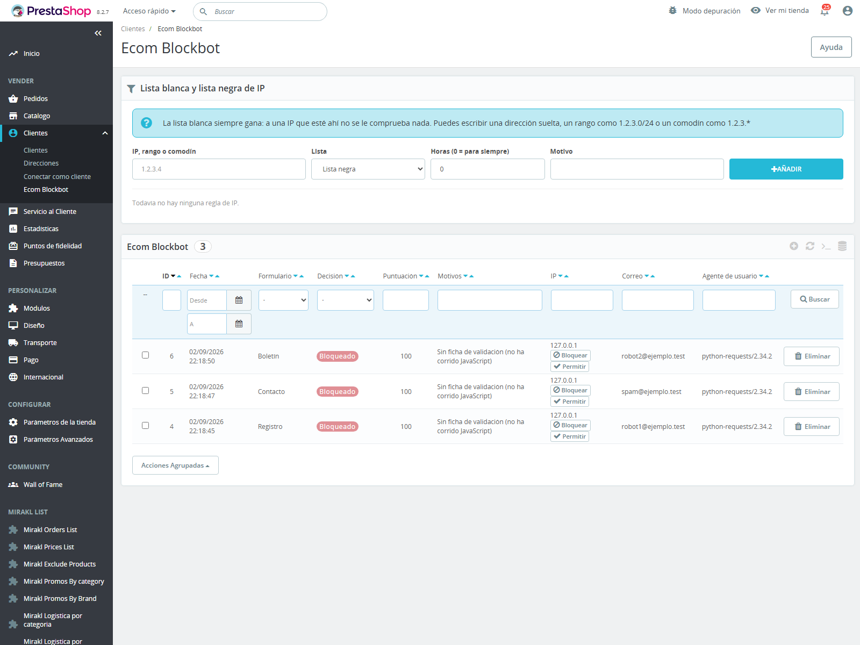Refresh the Ecom Blockbot list

point(810,246)
